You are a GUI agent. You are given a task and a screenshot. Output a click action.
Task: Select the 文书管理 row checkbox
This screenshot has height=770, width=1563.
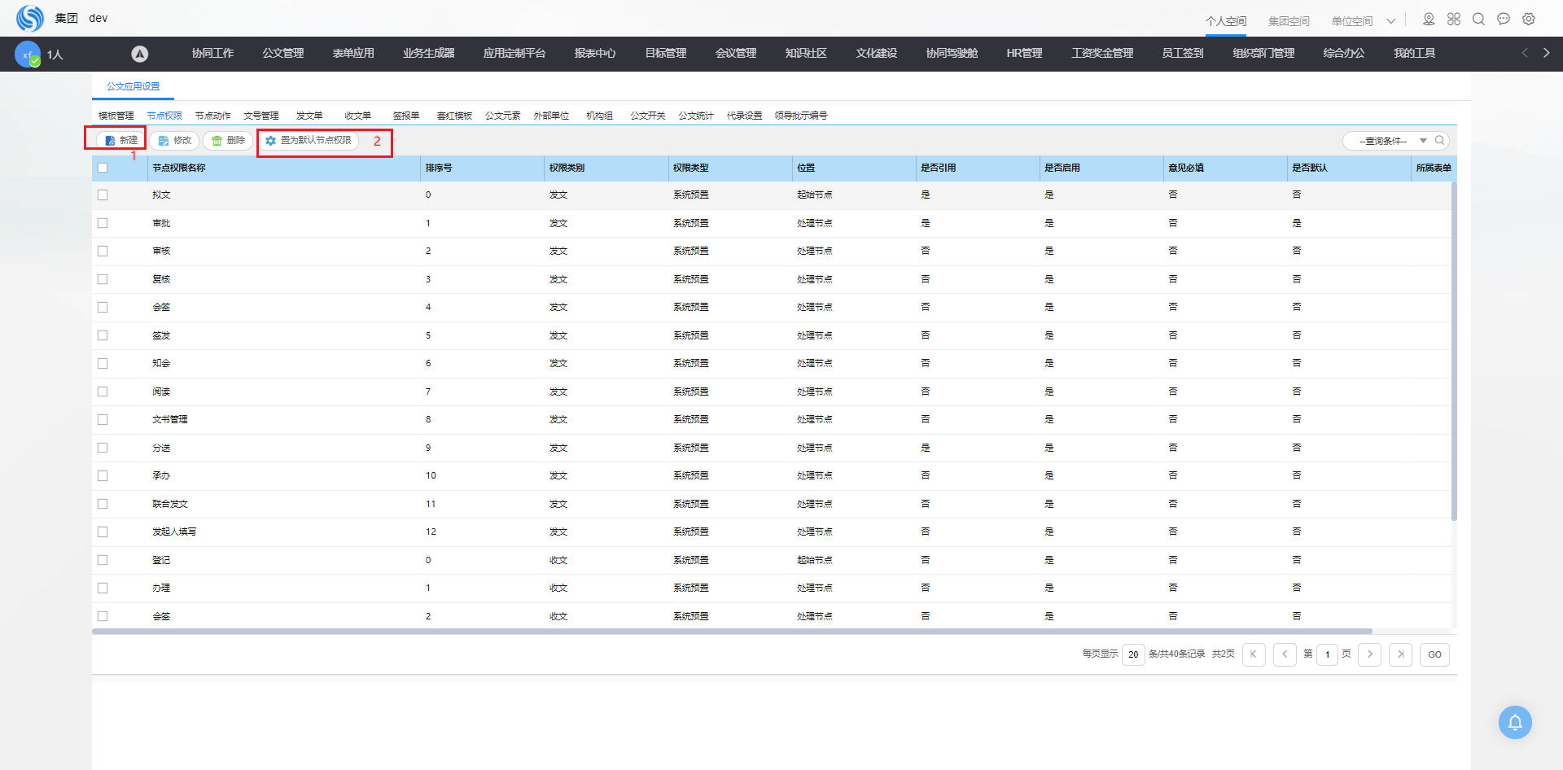click(103, 420)
